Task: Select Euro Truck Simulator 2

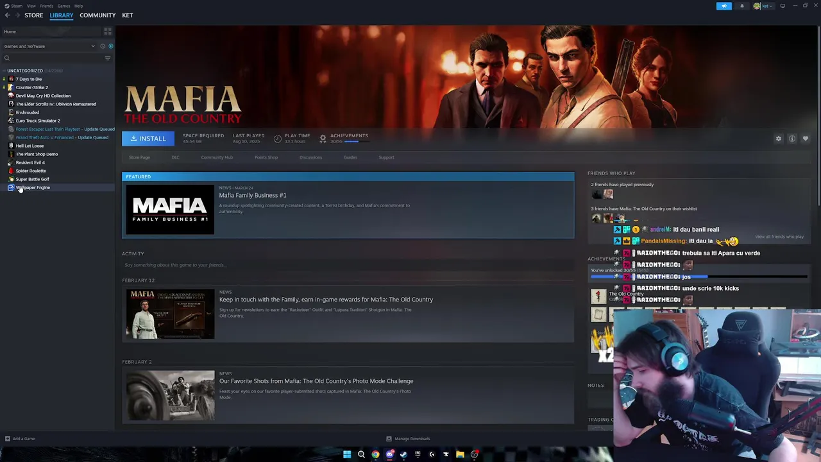Action: 38,121
